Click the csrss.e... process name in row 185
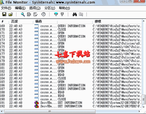Screen dimensions: 146x114 (x=49, y=82)
